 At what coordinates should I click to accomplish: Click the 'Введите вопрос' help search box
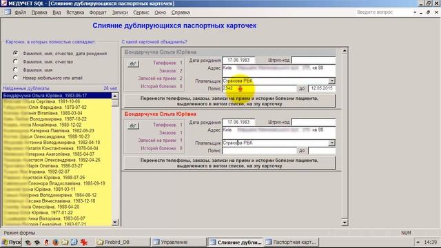pos(383,12)
